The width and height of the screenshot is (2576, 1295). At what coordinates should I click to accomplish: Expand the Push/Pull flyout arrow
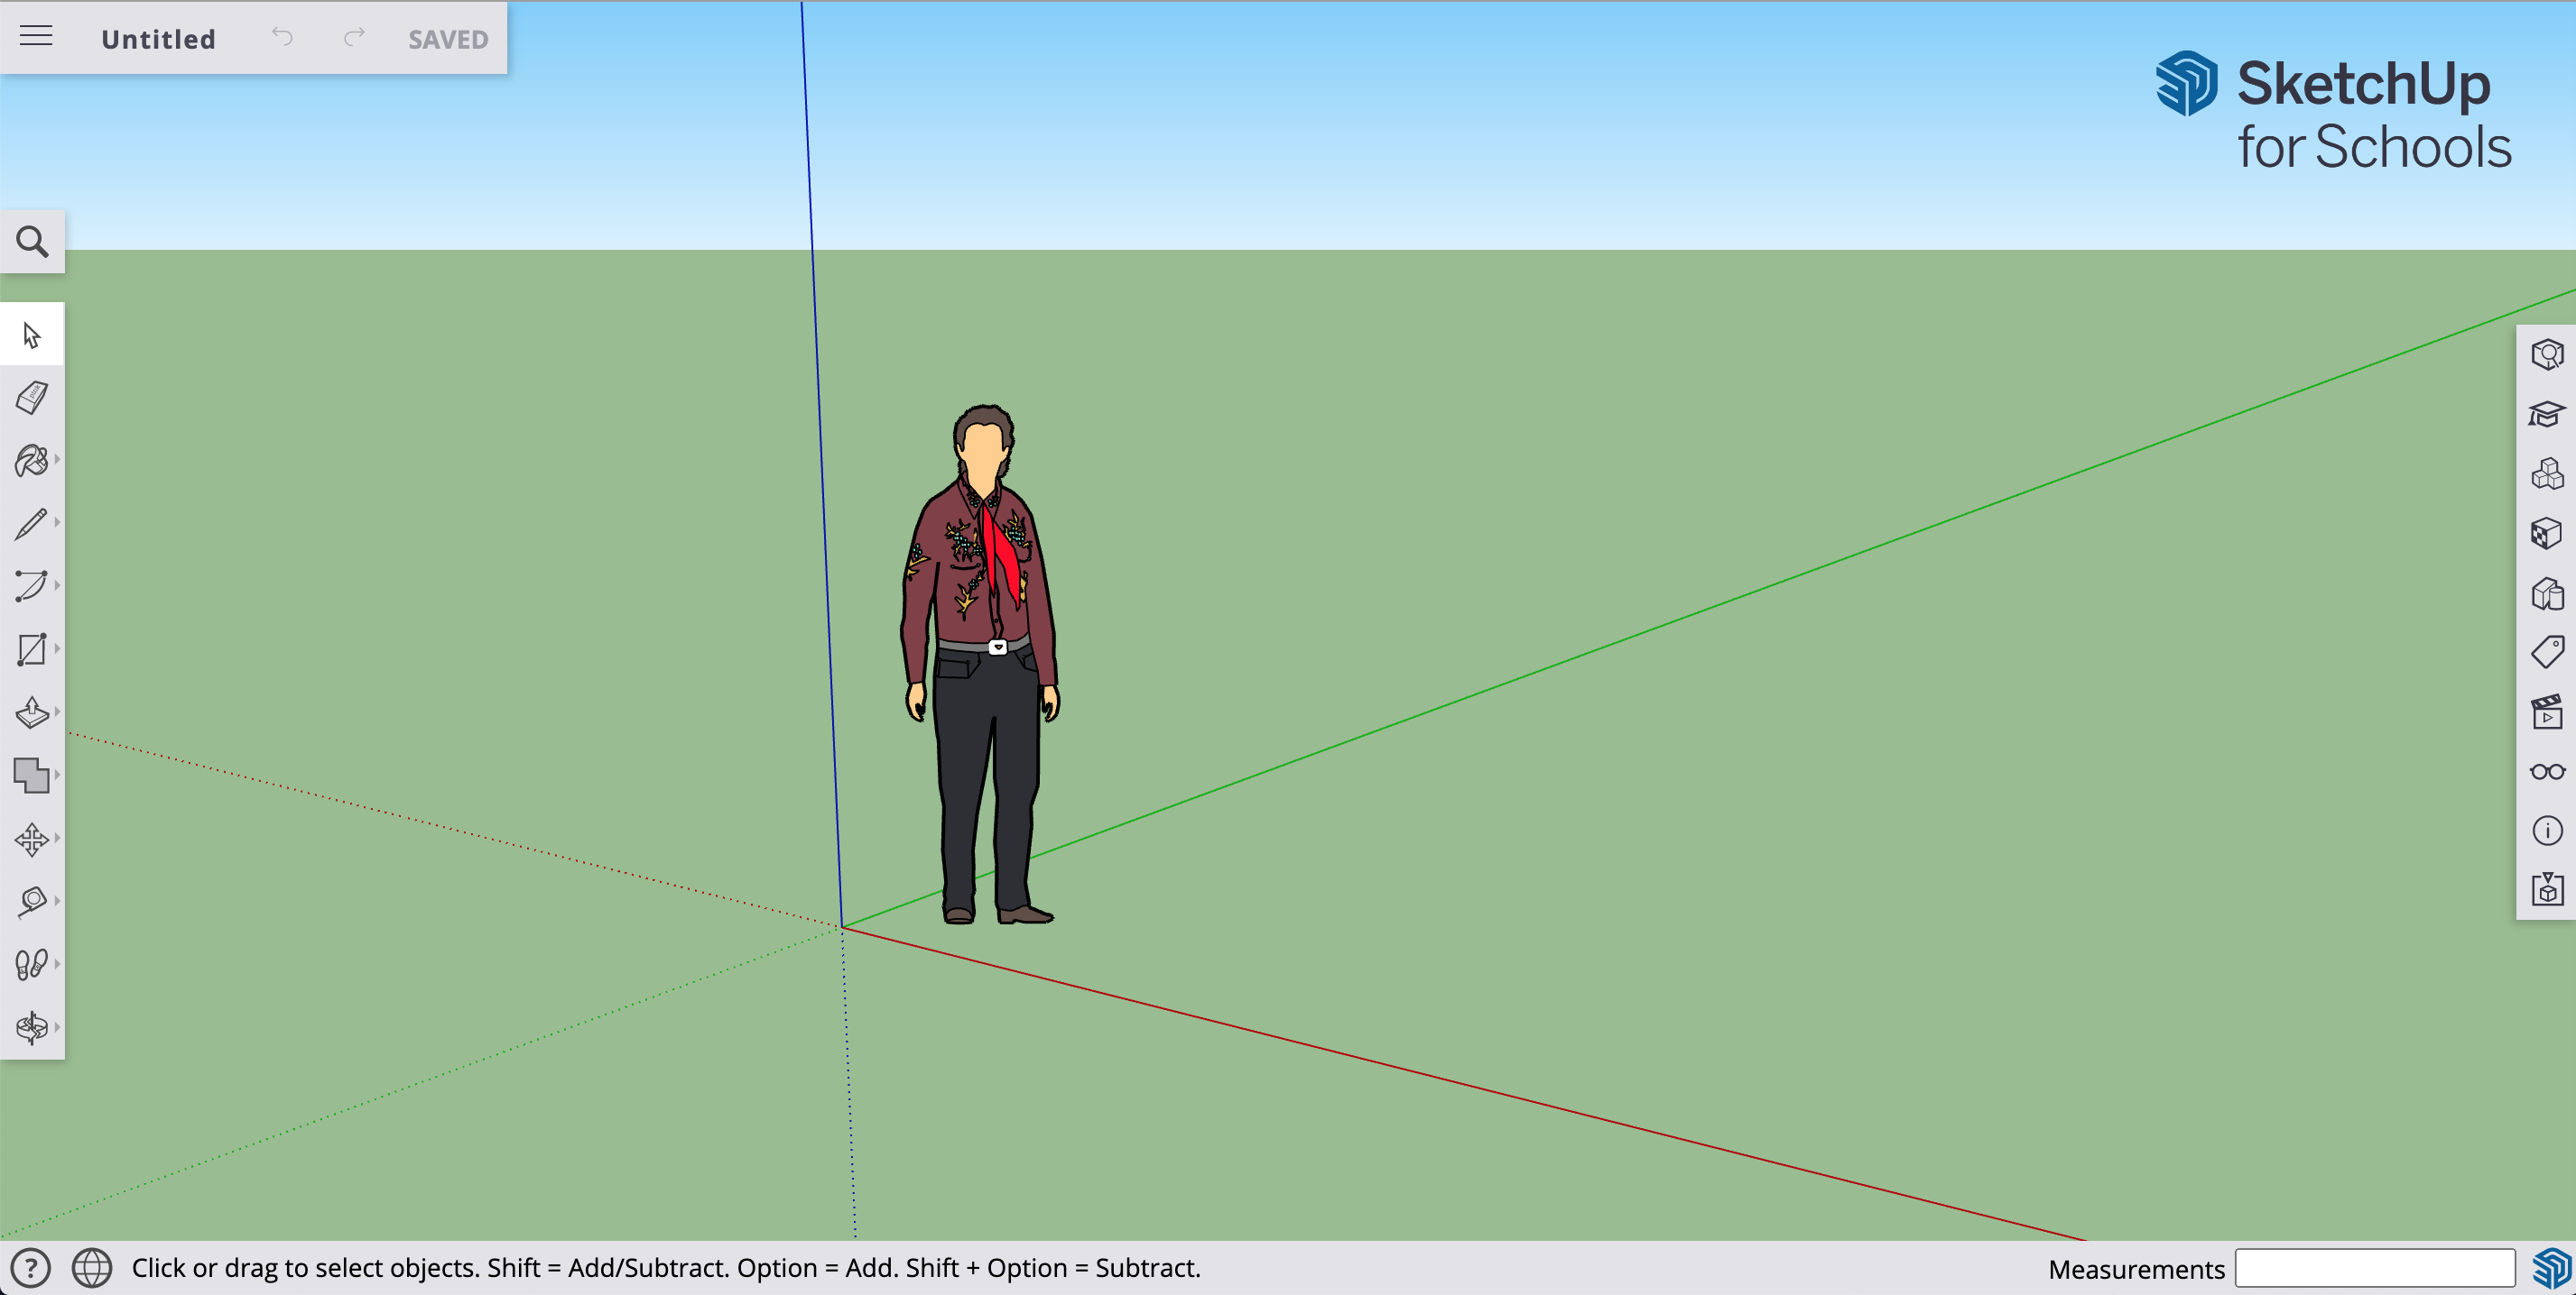coord(58,712)
